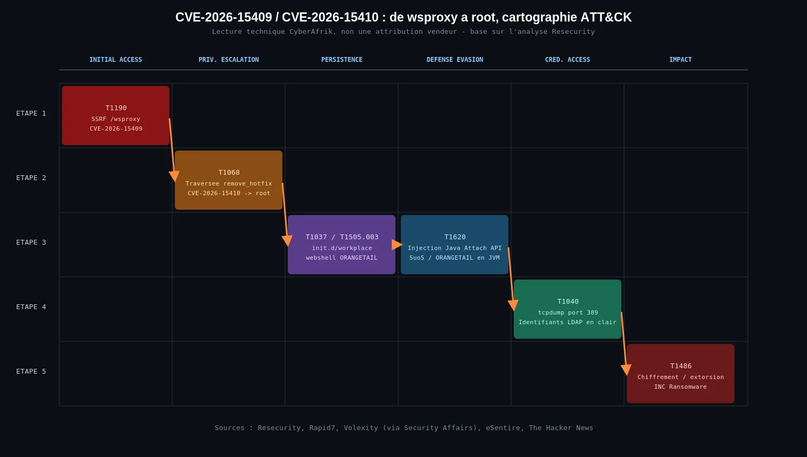Select the PERSISTENCE column header
Viewport: 807px width, 457px height.
[x=342, y=60]
